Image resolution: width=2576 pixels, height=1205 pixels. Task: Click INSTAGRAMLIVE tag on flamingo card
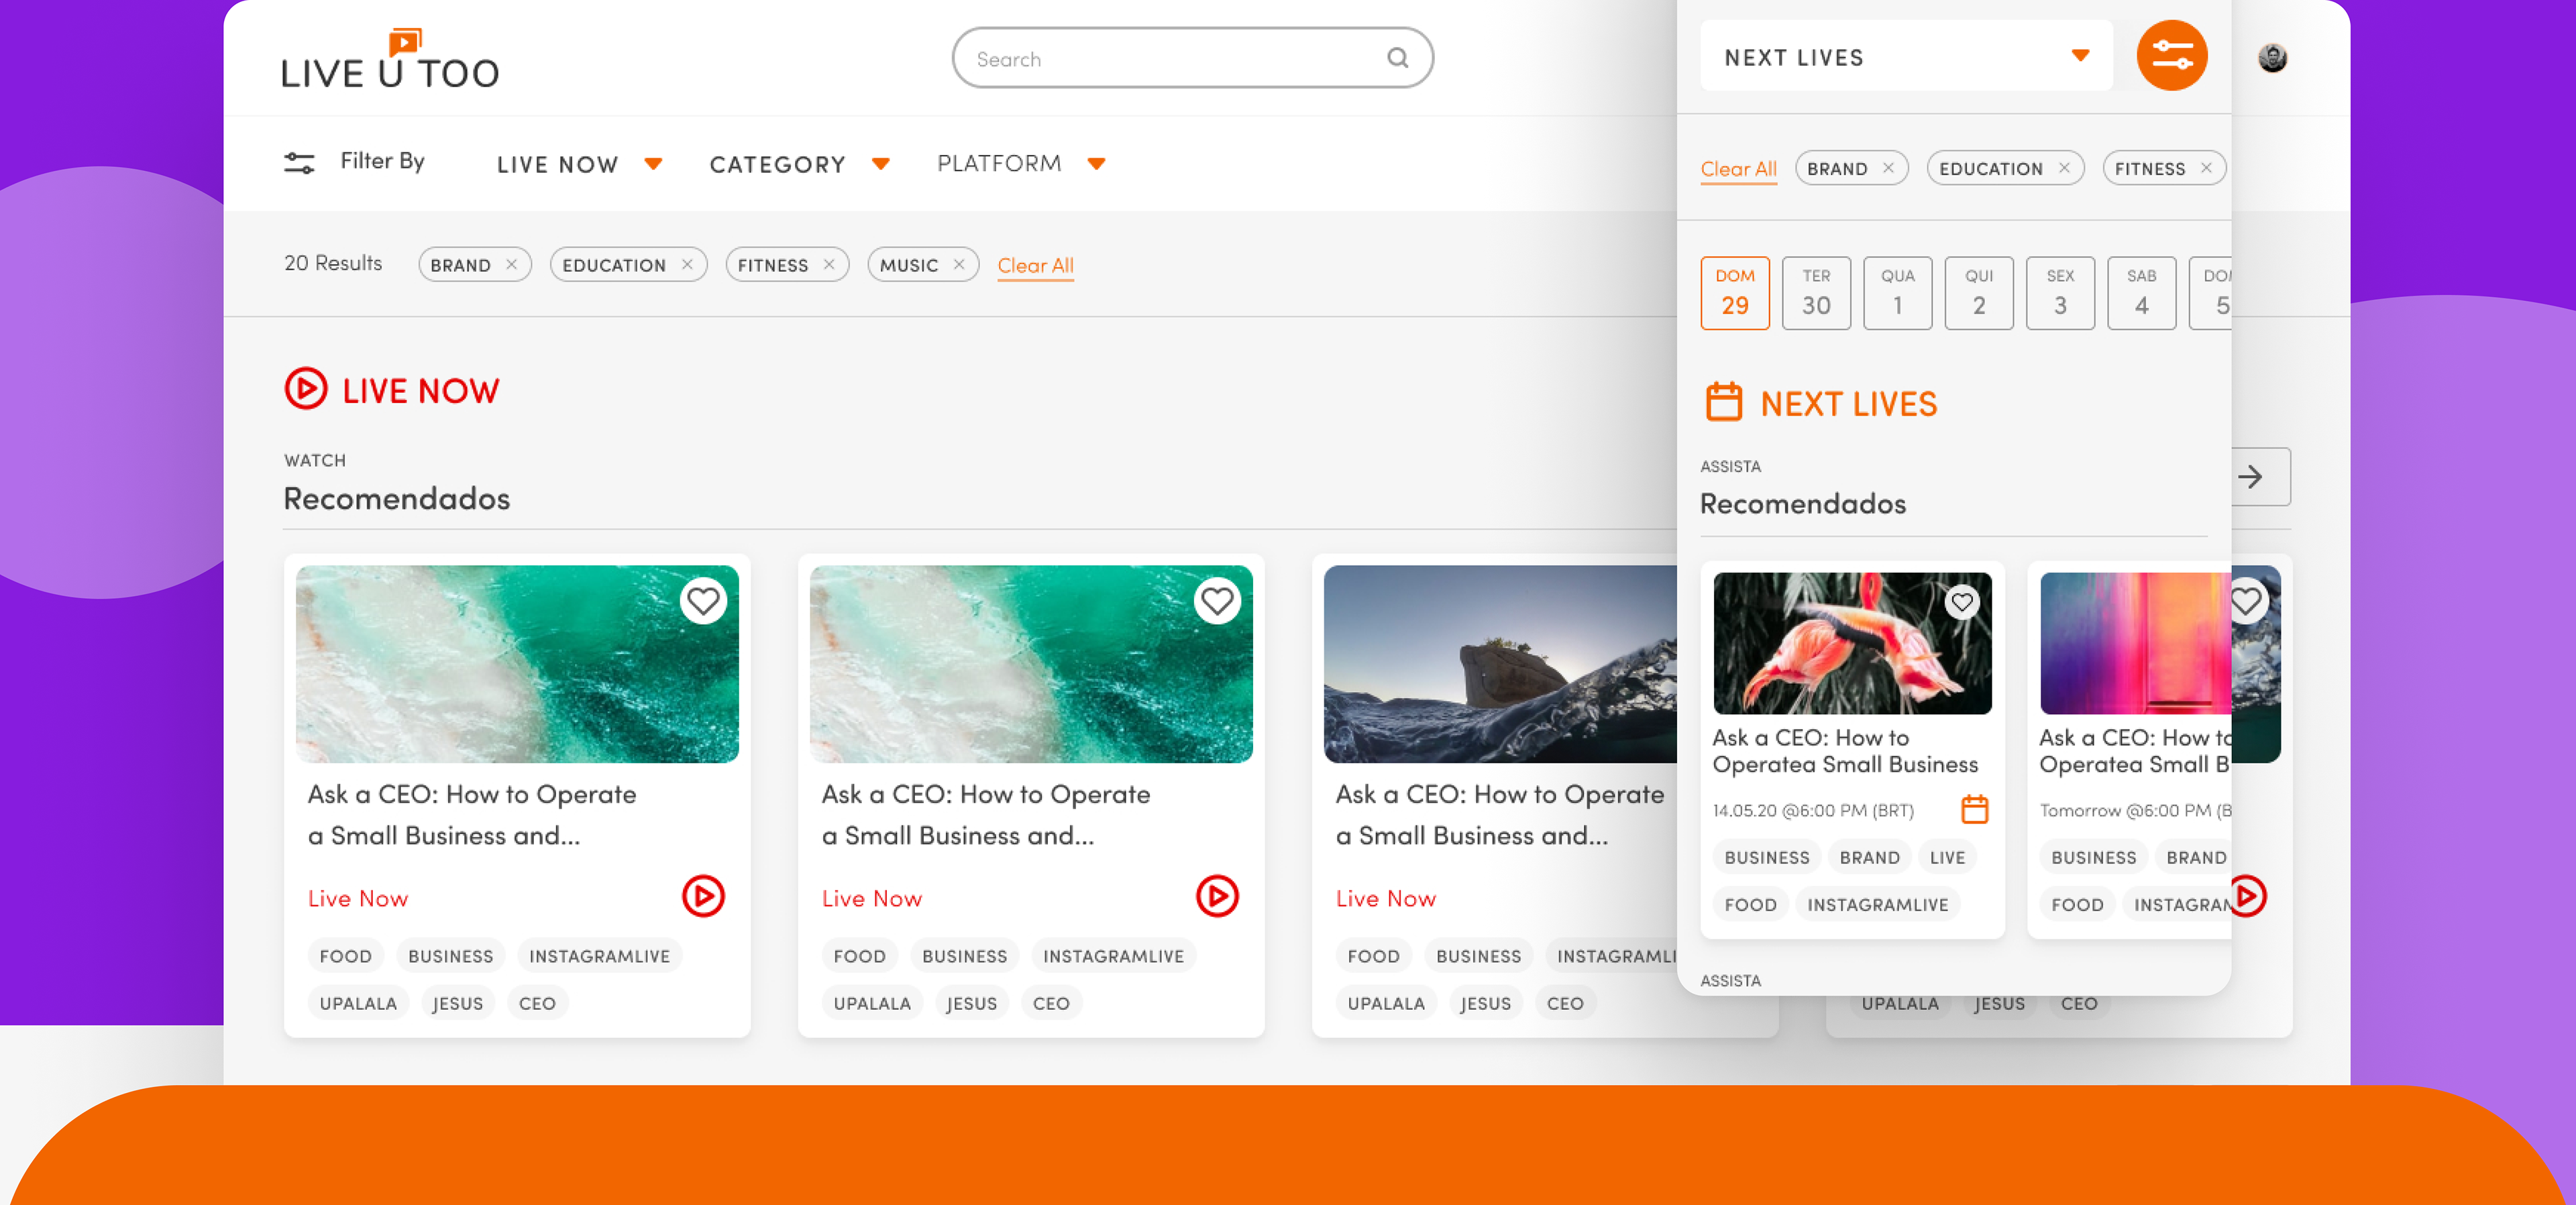tap(1877, 904)
